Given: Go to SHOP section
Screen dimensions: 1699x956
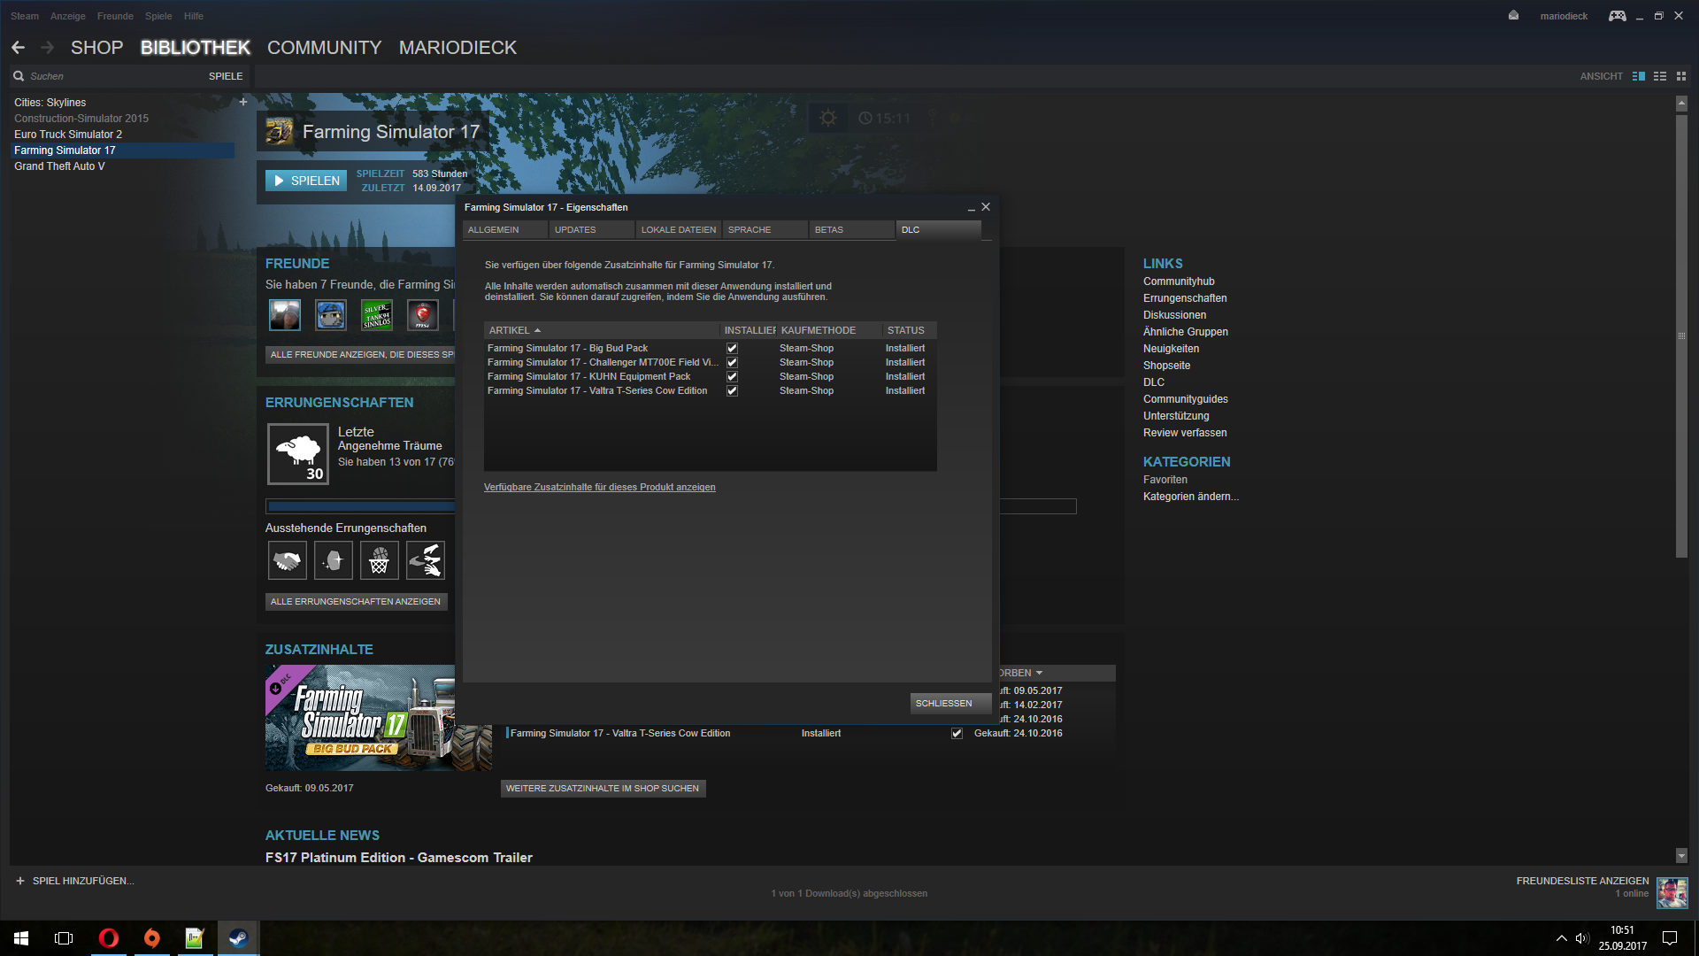Looking at the screenshot, I should coord(96,48).
